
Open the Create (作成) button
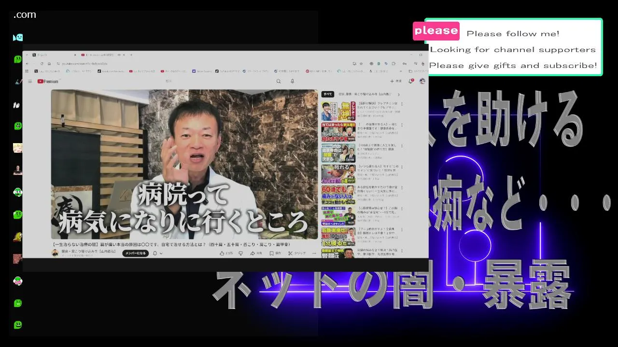coord(395,81)
